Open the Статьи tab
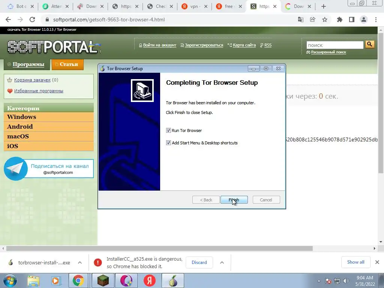Image resolution: width=384 pixels, height=288 pixels. click(67, 64)
